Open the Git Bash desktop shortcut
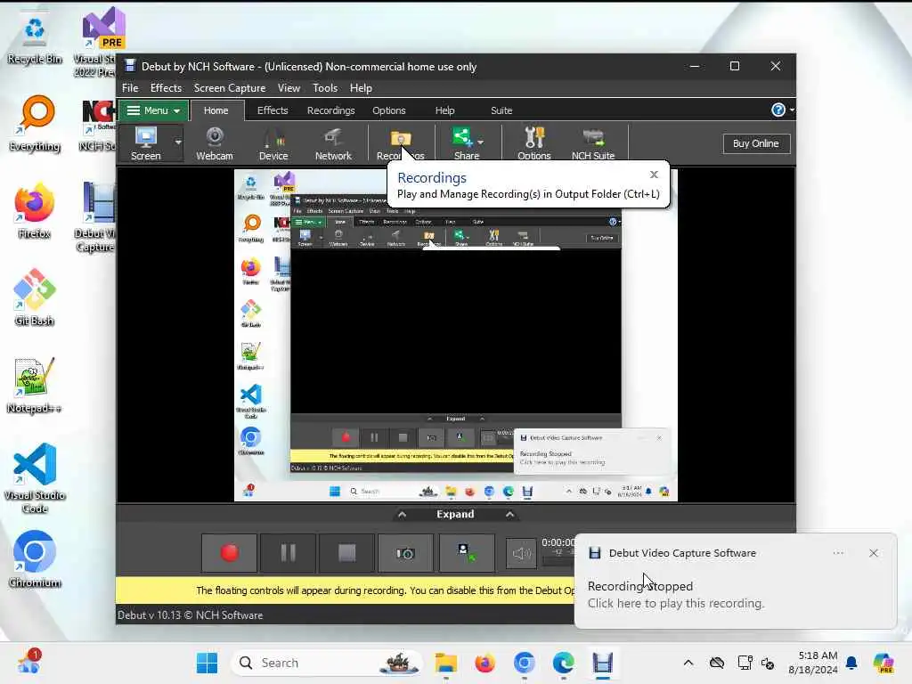The height and width of the screenshot is (684, 912). click(x=35, y=297)
